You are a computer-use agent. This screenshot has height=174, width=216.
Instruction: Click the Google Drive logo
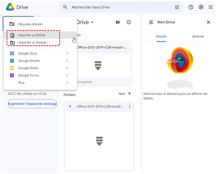point(10,7)
